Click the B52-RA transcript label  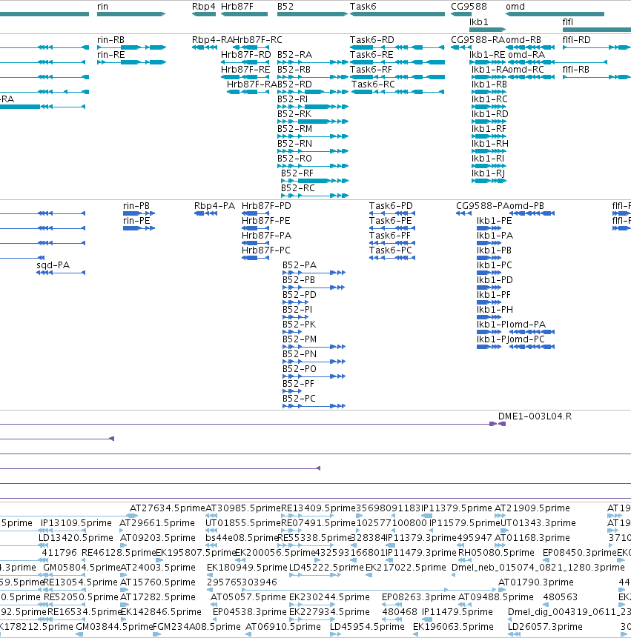click(294, 55)
